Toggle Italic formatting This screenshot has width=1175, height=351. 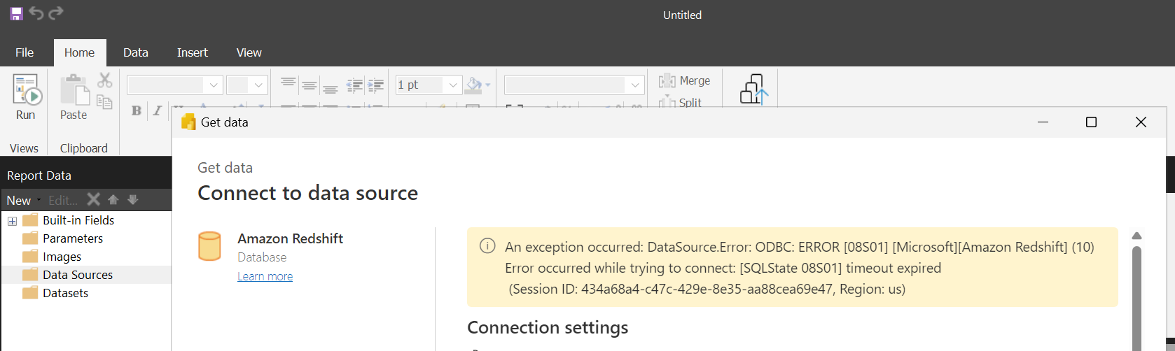[x=158, y=110]
